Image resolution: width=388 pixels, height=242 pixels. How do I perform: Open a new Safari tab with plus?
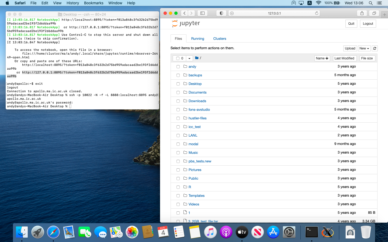point(384,15)
